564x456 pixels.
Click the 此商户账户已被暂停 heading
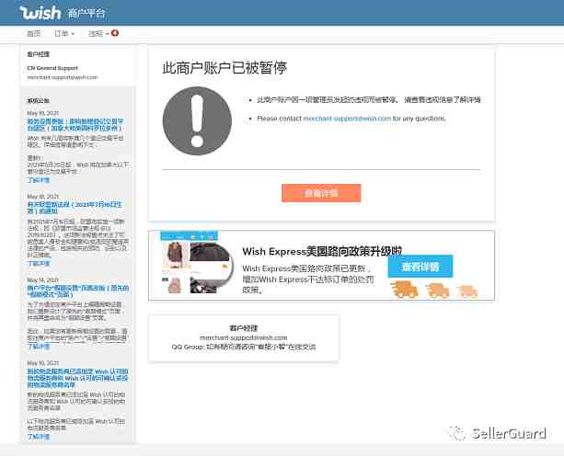click(224, 67)
